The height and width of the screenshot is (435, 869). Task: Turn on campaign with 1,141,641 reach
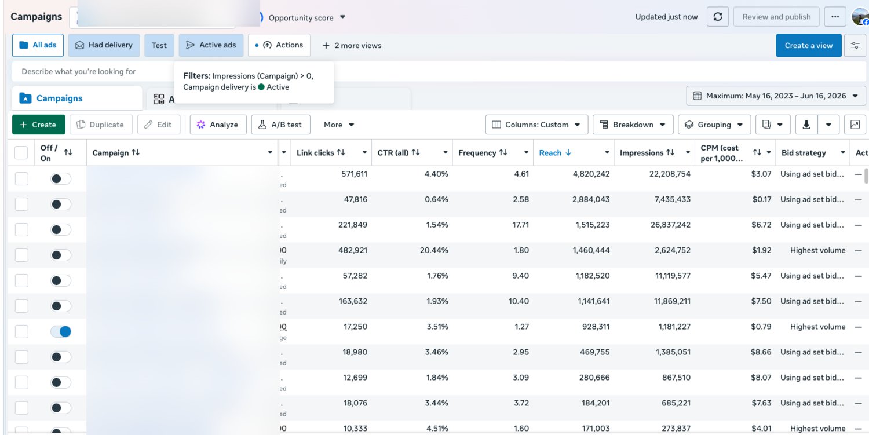pos(61,306)
